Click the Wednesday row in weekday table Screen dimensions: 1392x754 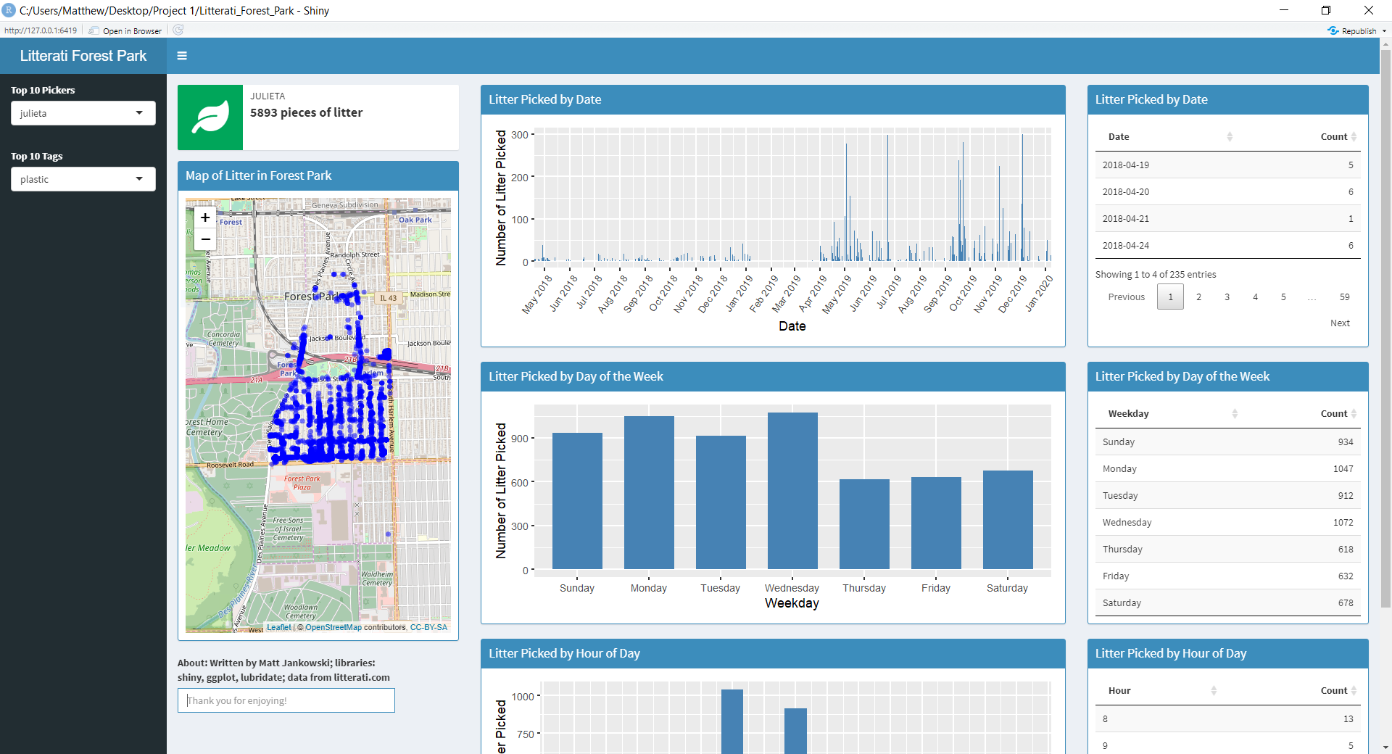point(1227,523)
